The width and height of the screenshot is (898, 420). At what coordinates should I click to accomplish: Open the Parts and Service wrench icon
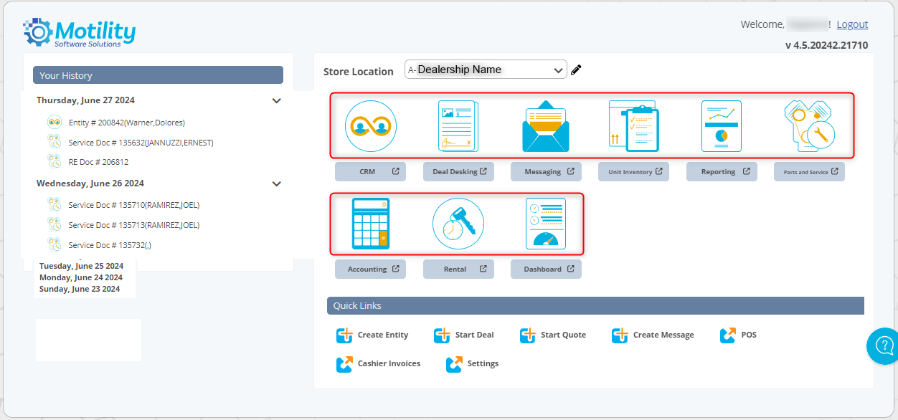808,127
